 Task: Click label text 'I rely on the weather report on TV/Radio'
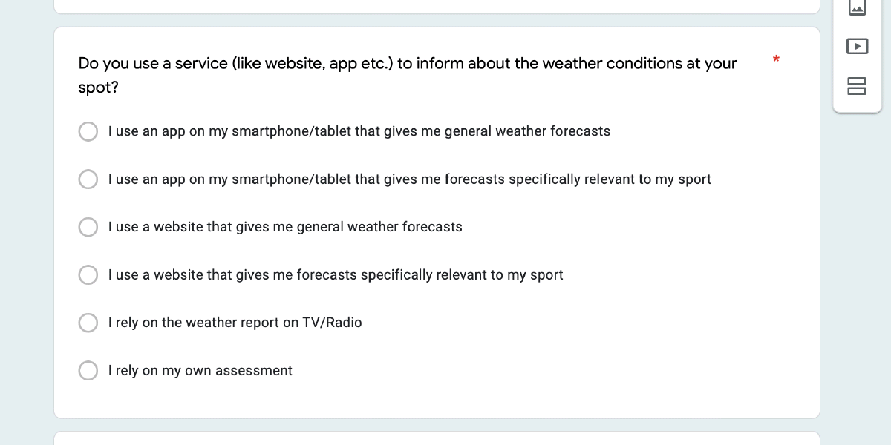235,323
